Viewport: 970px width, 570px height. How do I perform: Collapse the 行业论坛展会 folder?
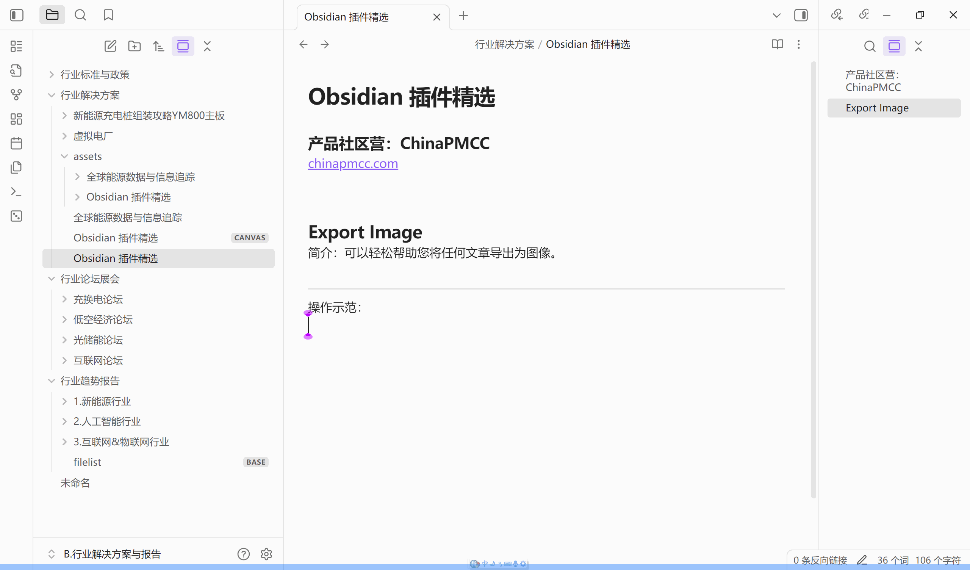click(52, 279)
